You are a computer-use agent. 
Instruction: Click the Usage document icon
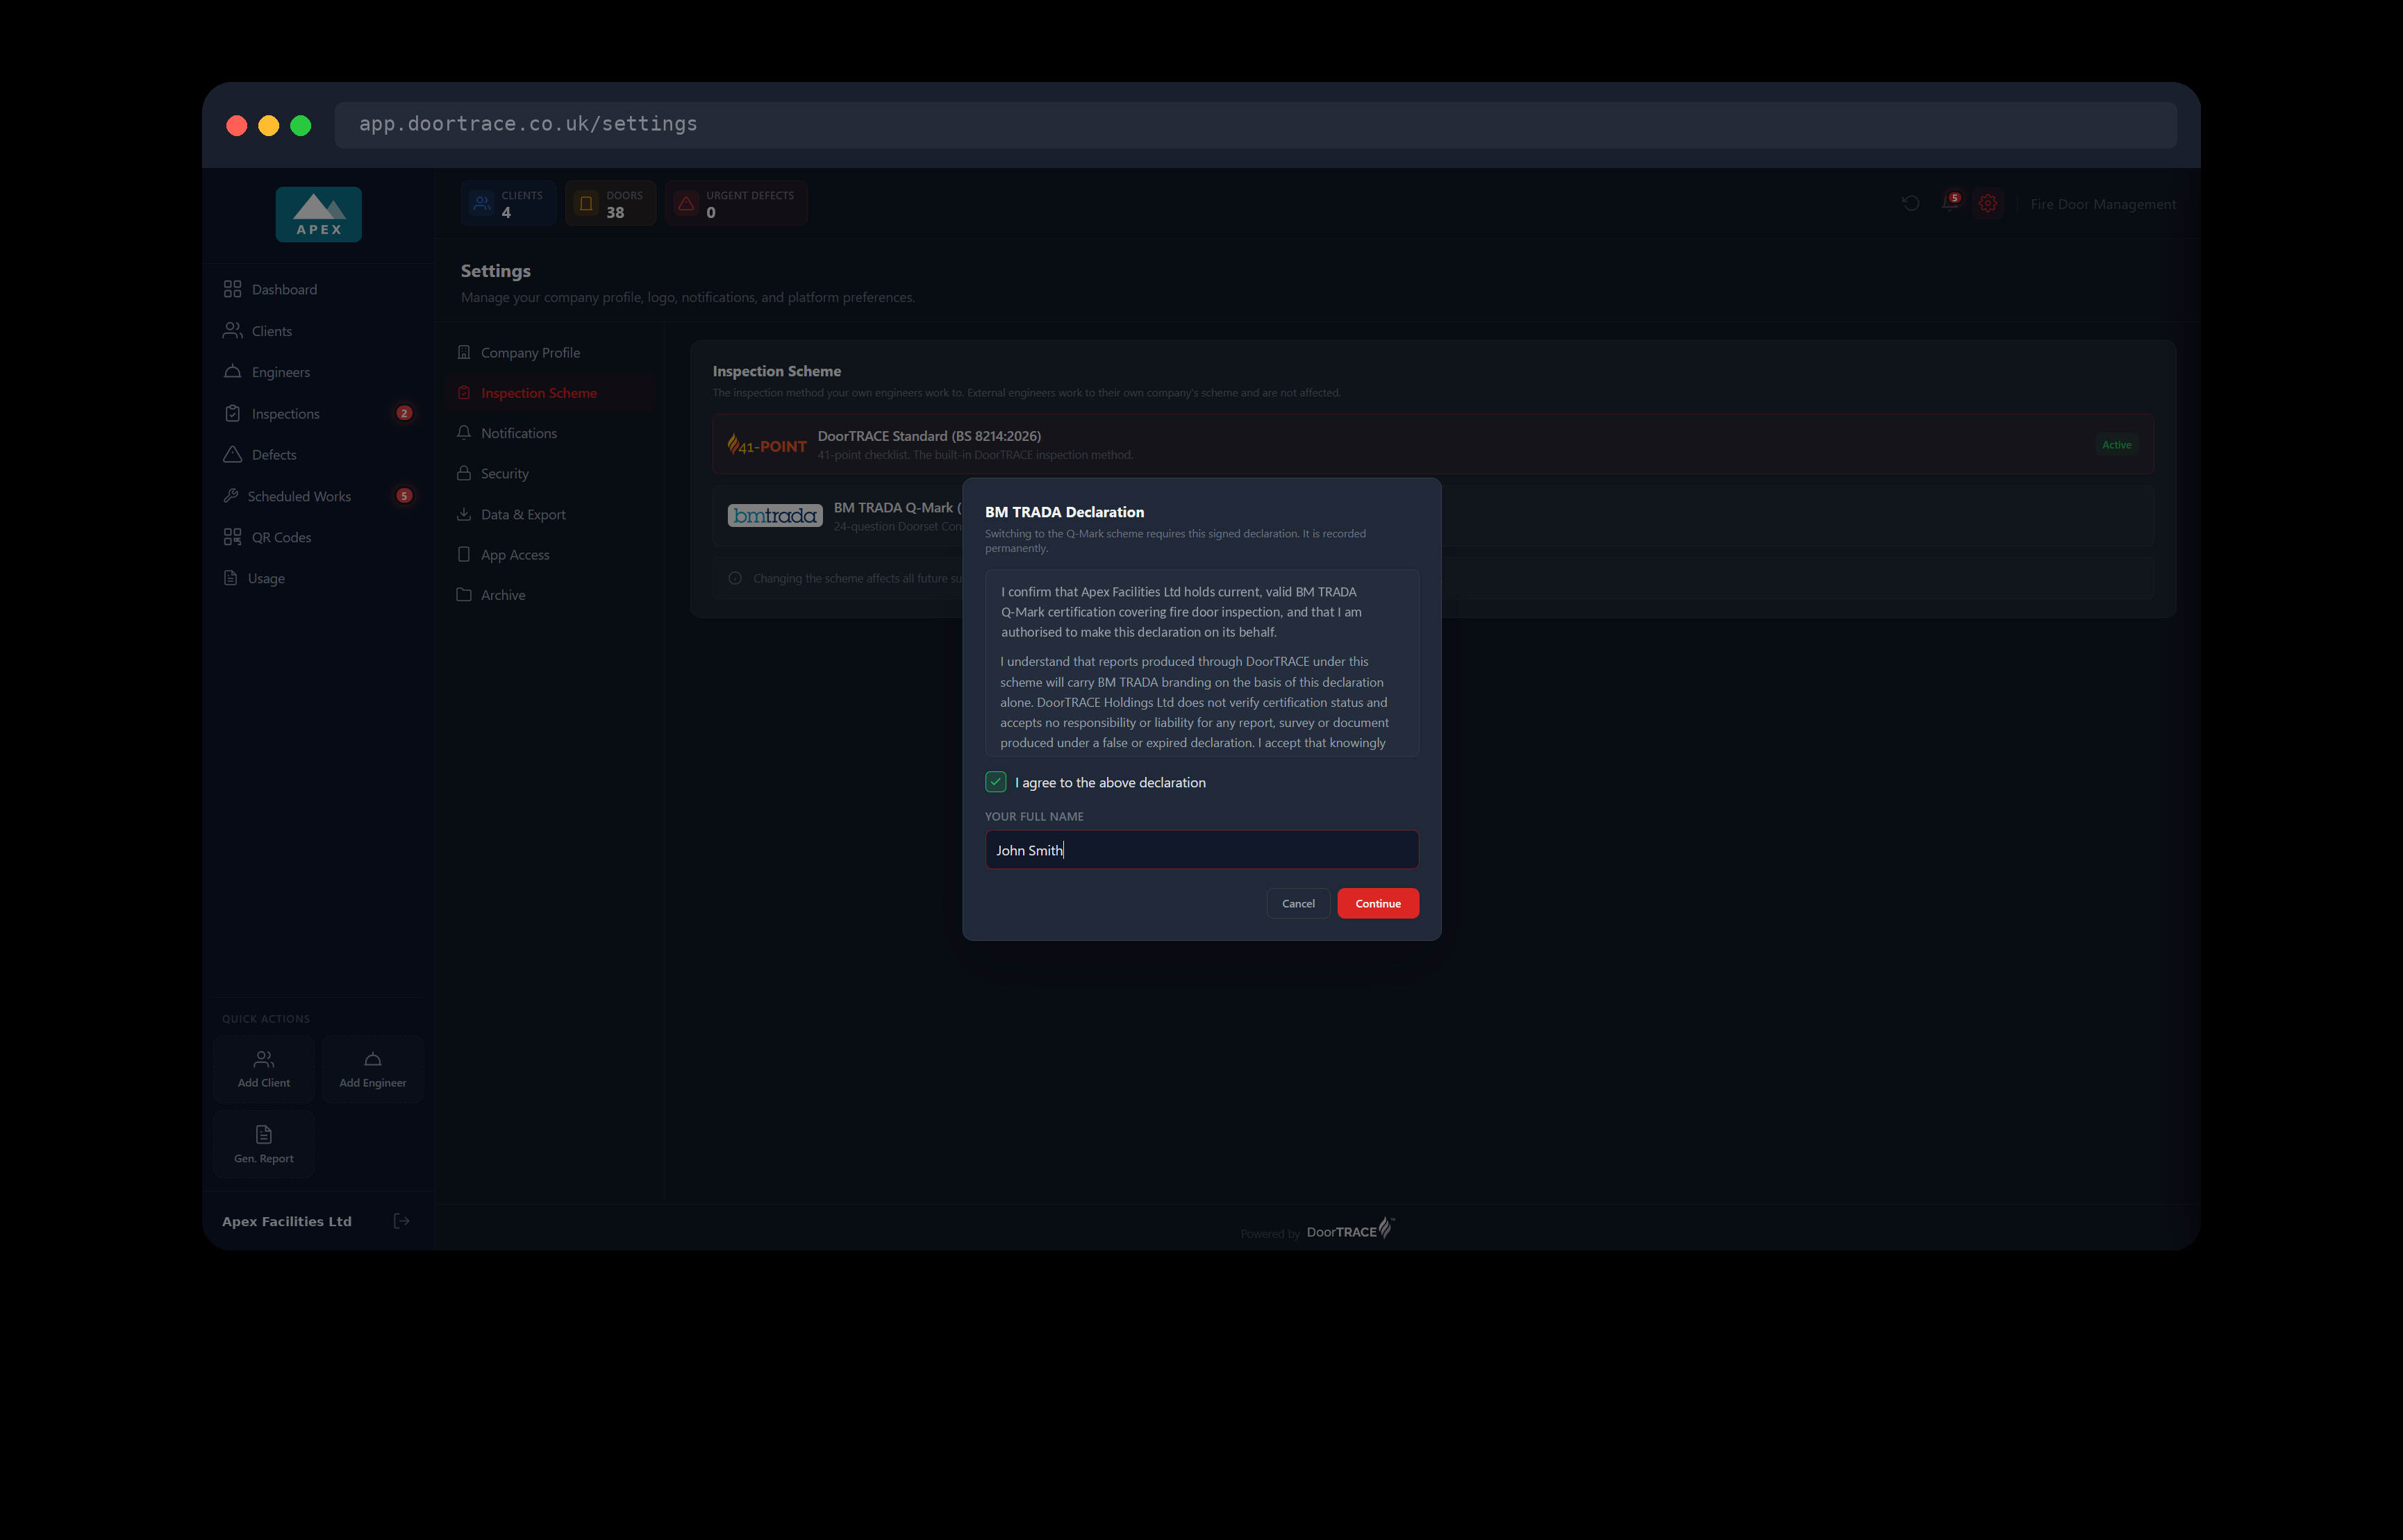[230, 578]
